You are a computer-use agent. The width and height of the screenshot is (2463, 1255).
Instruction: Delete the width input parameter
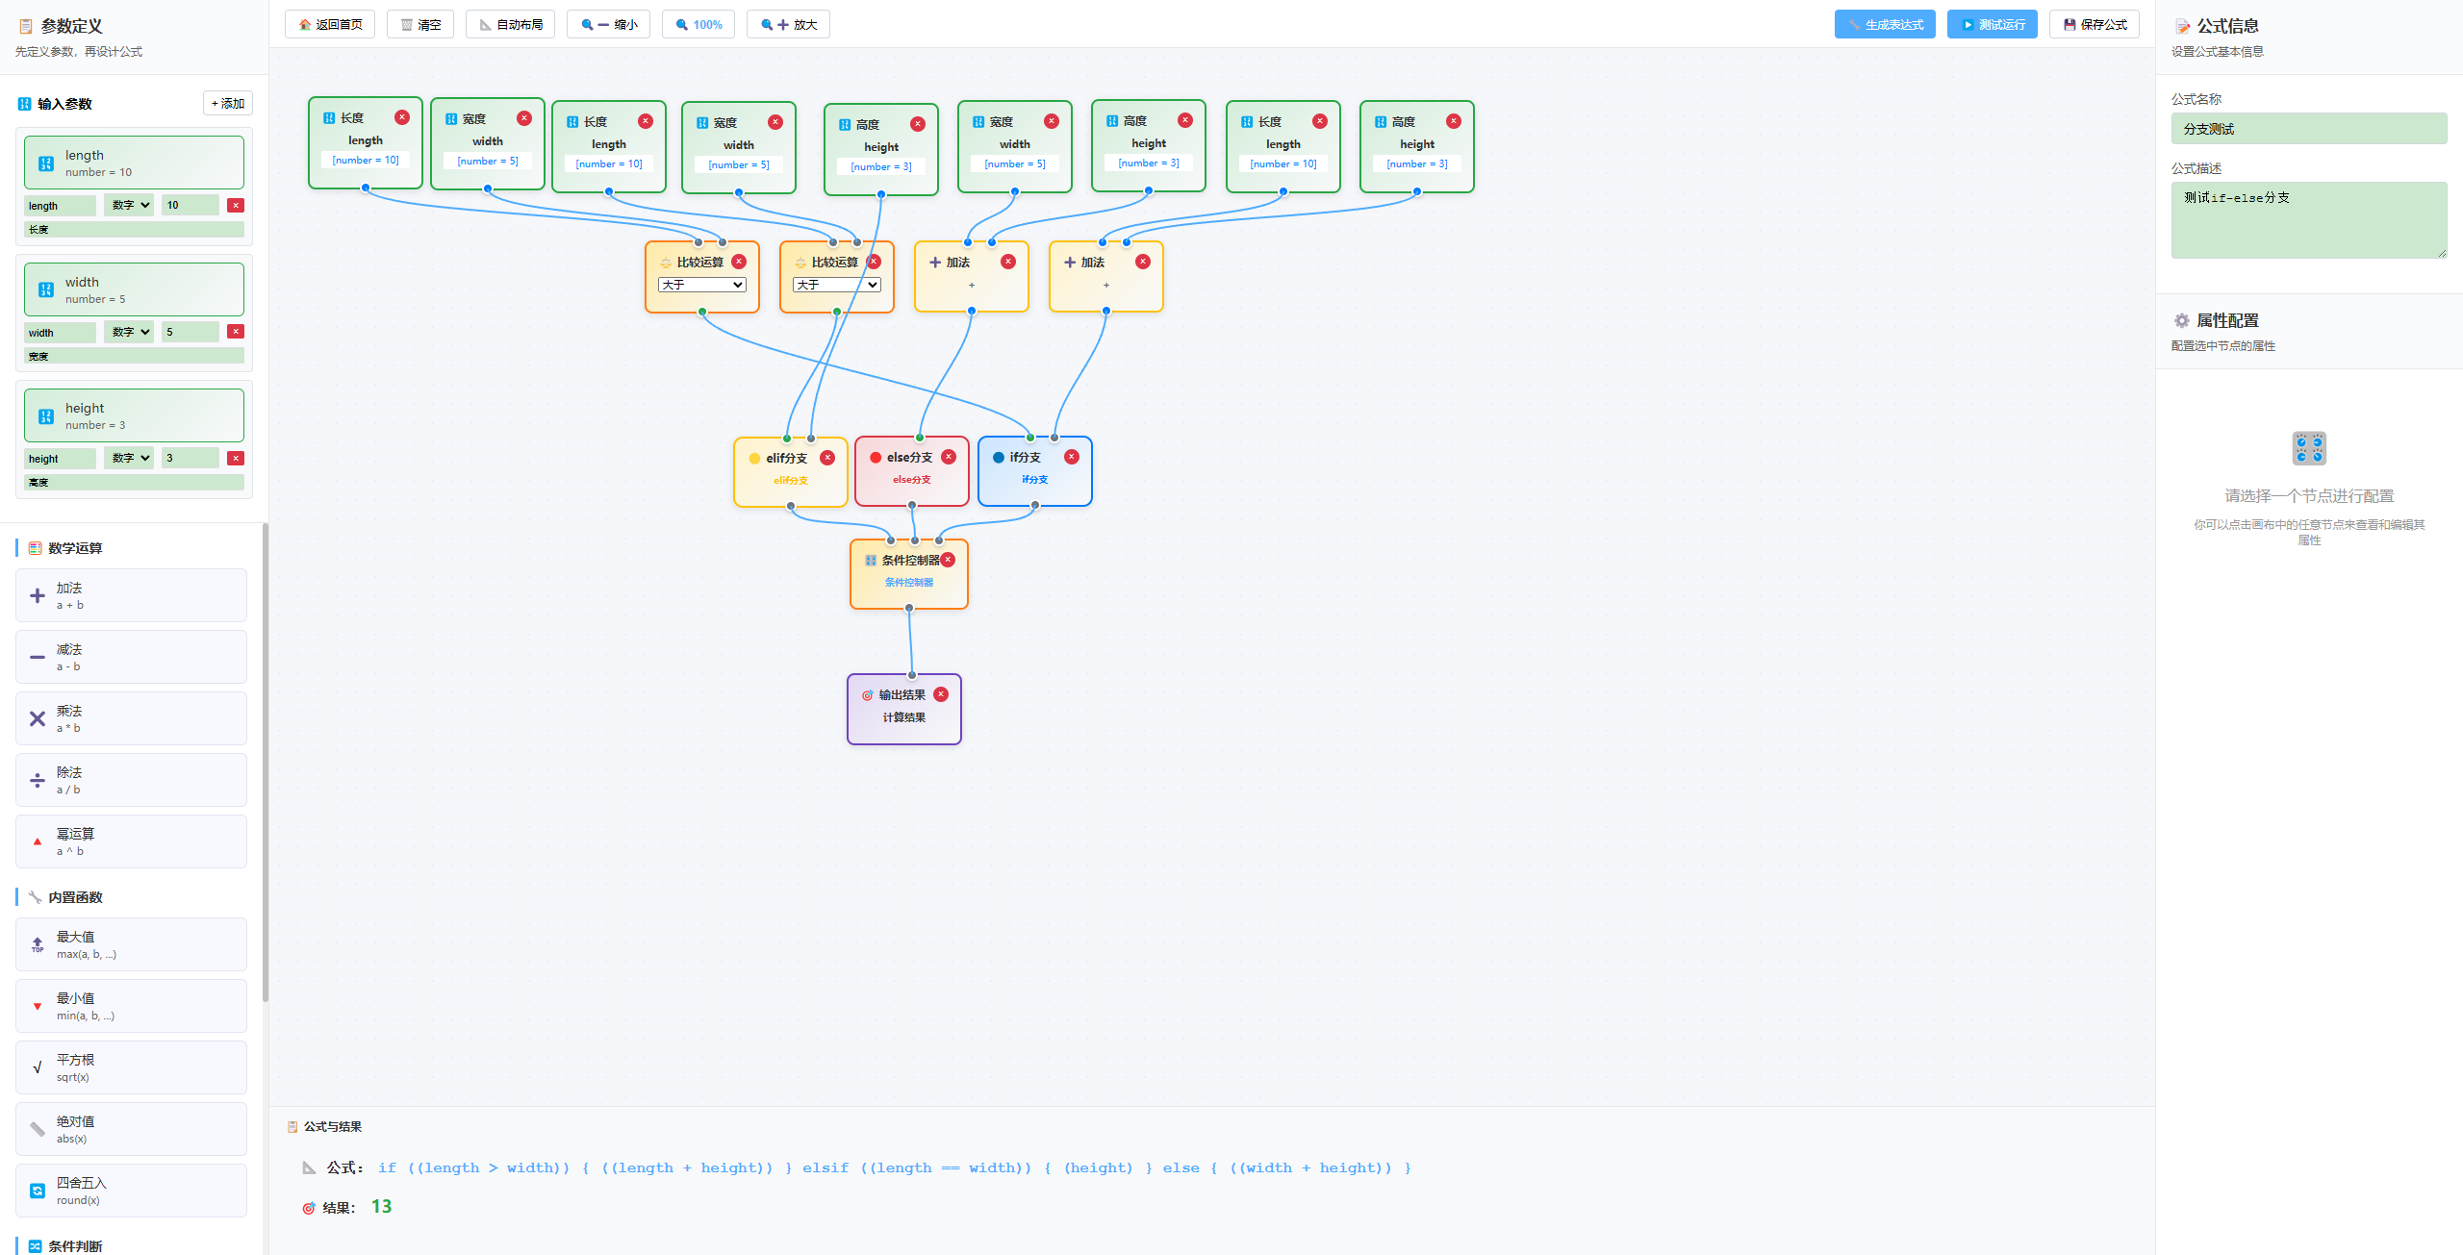tap(236, 332)
